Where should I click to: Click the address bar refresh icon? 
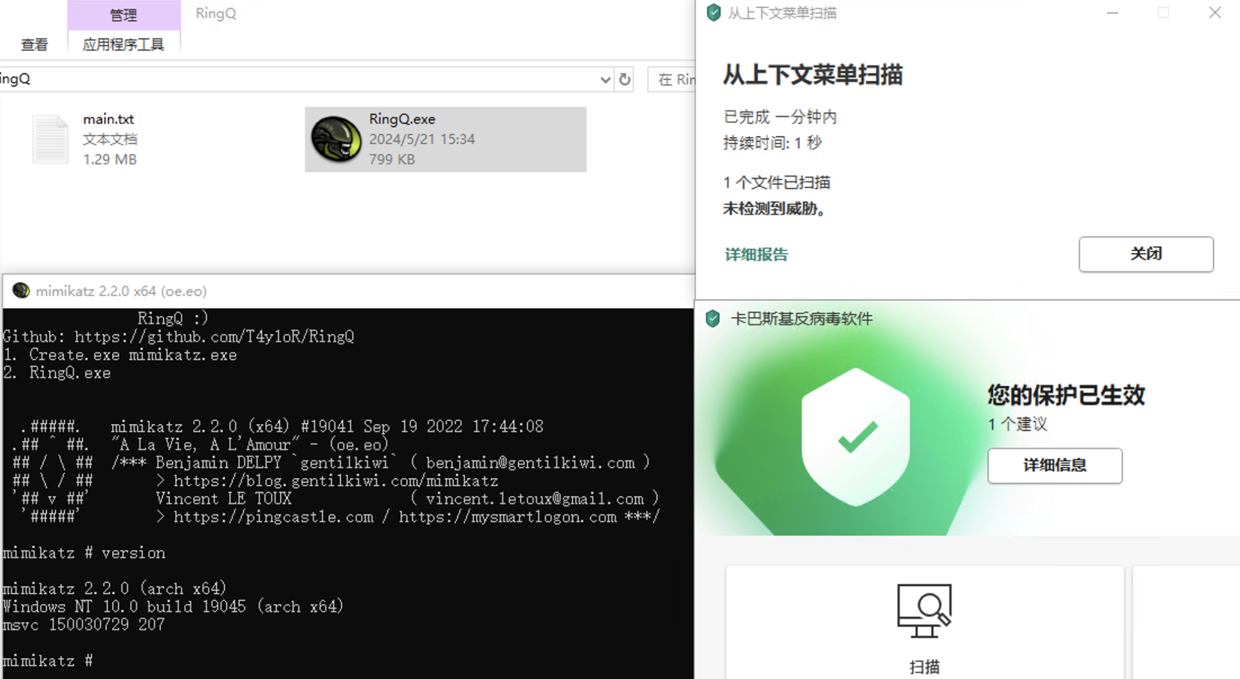pos(624,80)
